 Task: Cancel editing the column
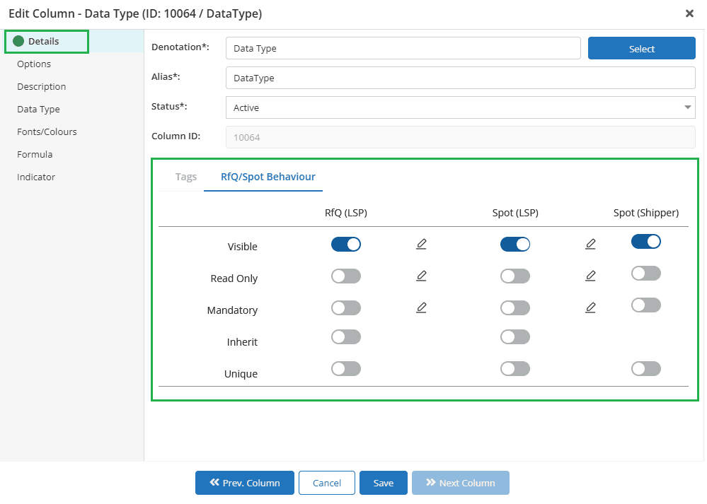pos(326,483)
